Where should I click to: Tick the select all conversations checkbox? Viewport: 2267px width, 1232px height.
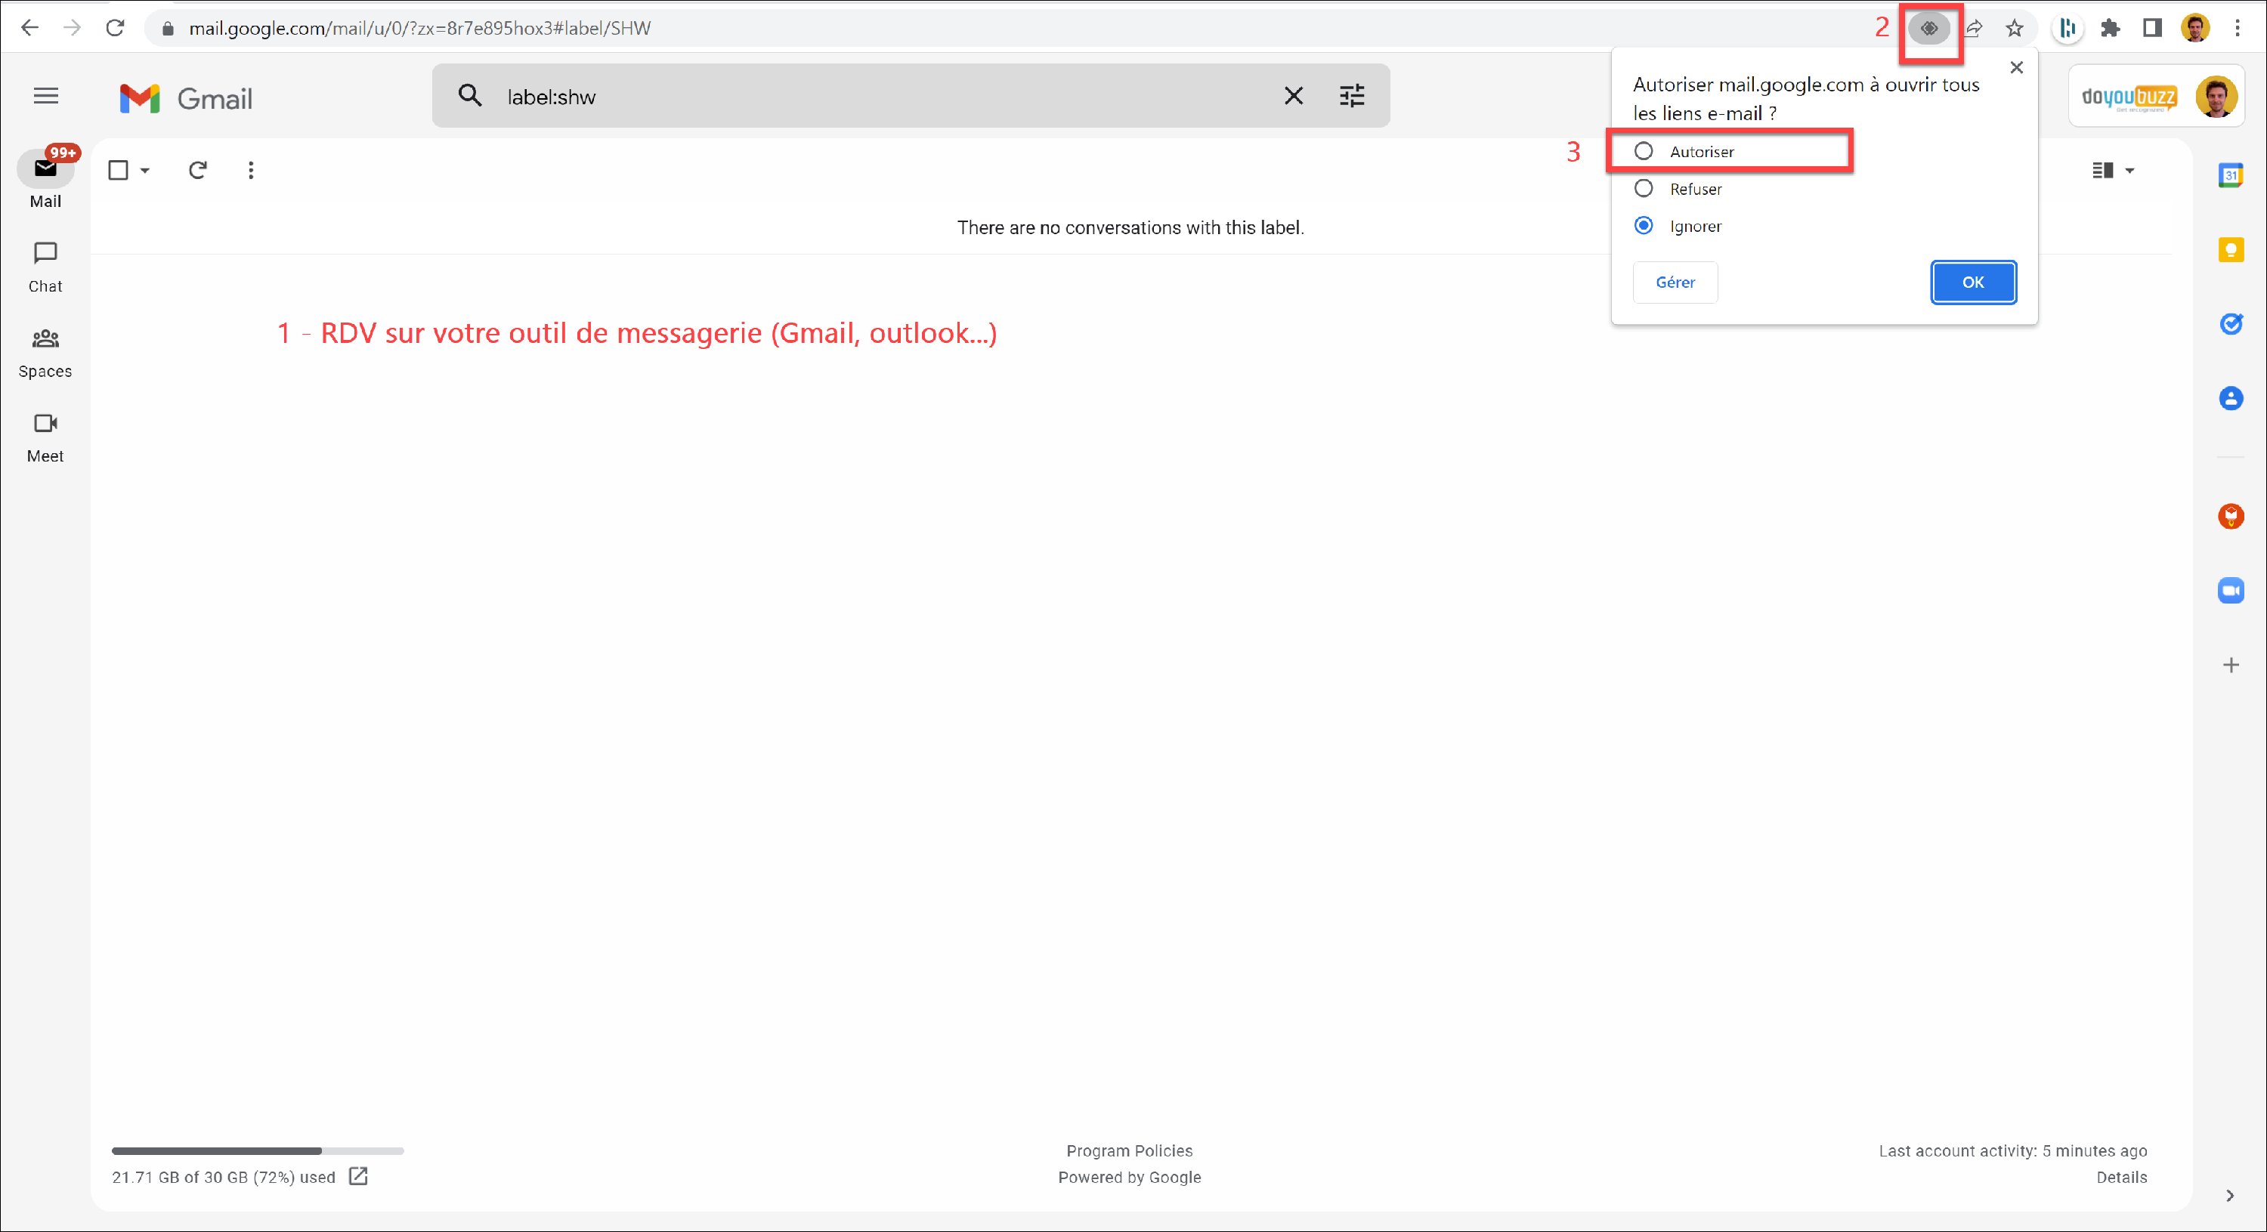point(118,170)
